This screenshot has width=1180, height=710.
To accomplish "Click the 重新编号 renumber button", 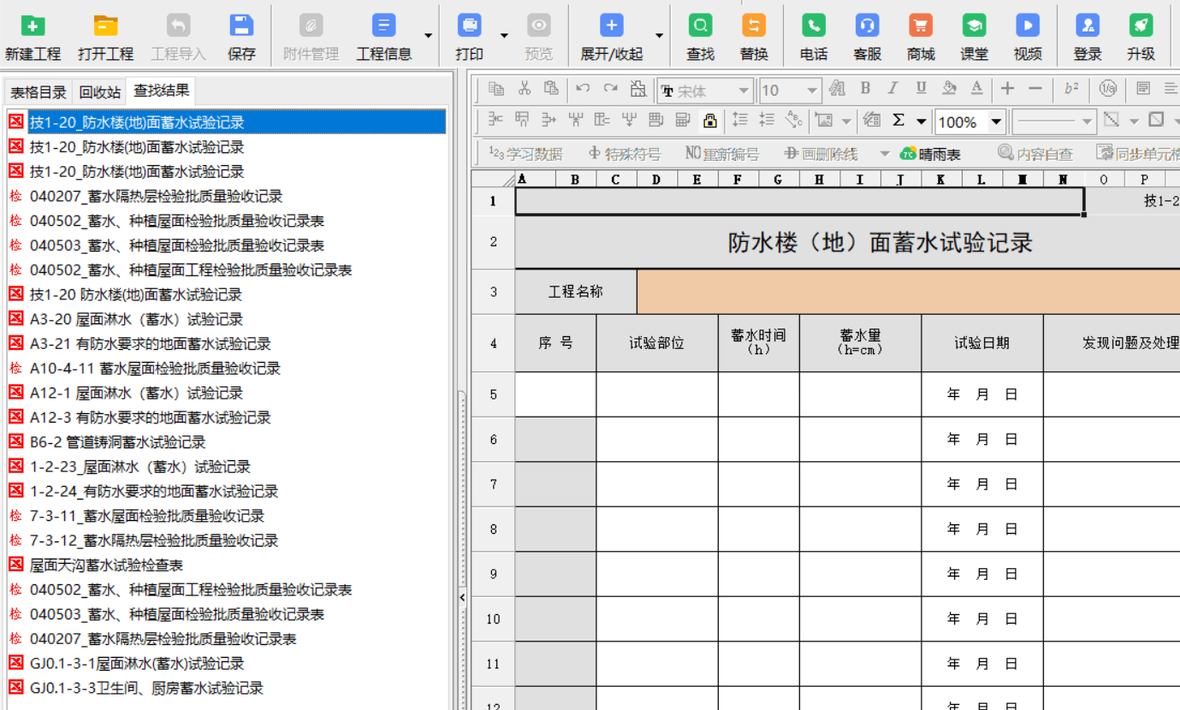I will tap(722, 154).
